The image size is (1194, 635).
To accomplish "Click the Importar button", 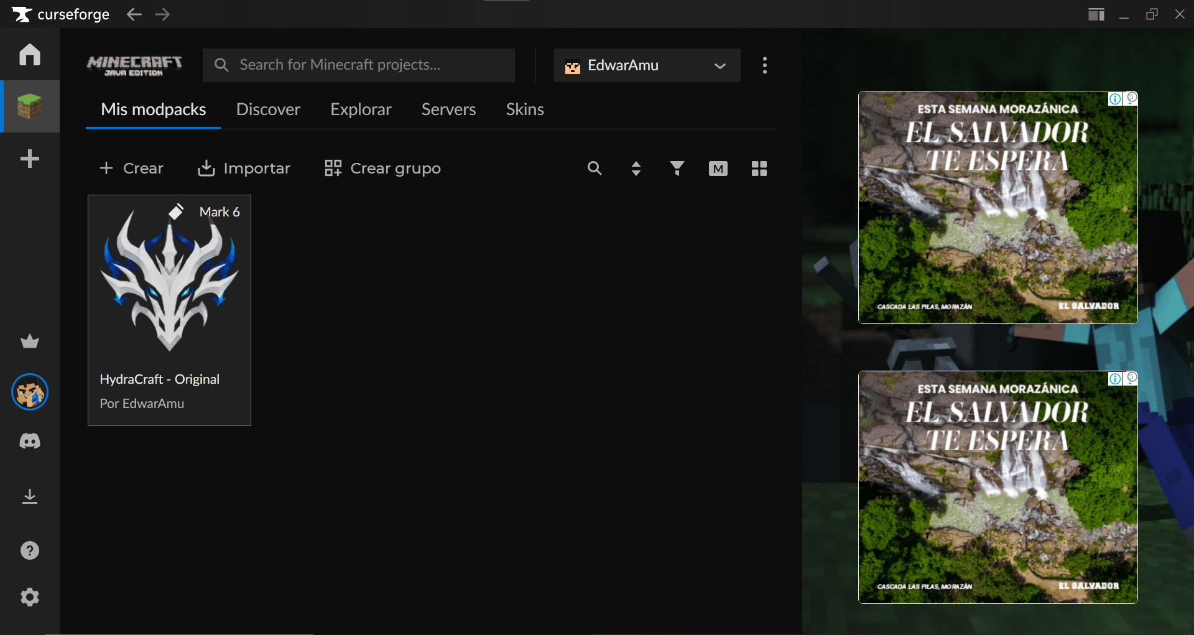I will 244,168.
